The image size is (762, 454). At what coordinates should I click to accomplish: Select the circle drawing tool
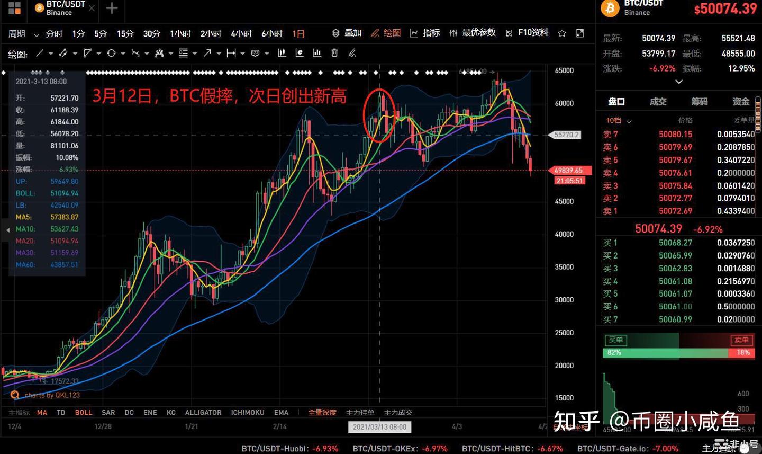coord(111,53)
